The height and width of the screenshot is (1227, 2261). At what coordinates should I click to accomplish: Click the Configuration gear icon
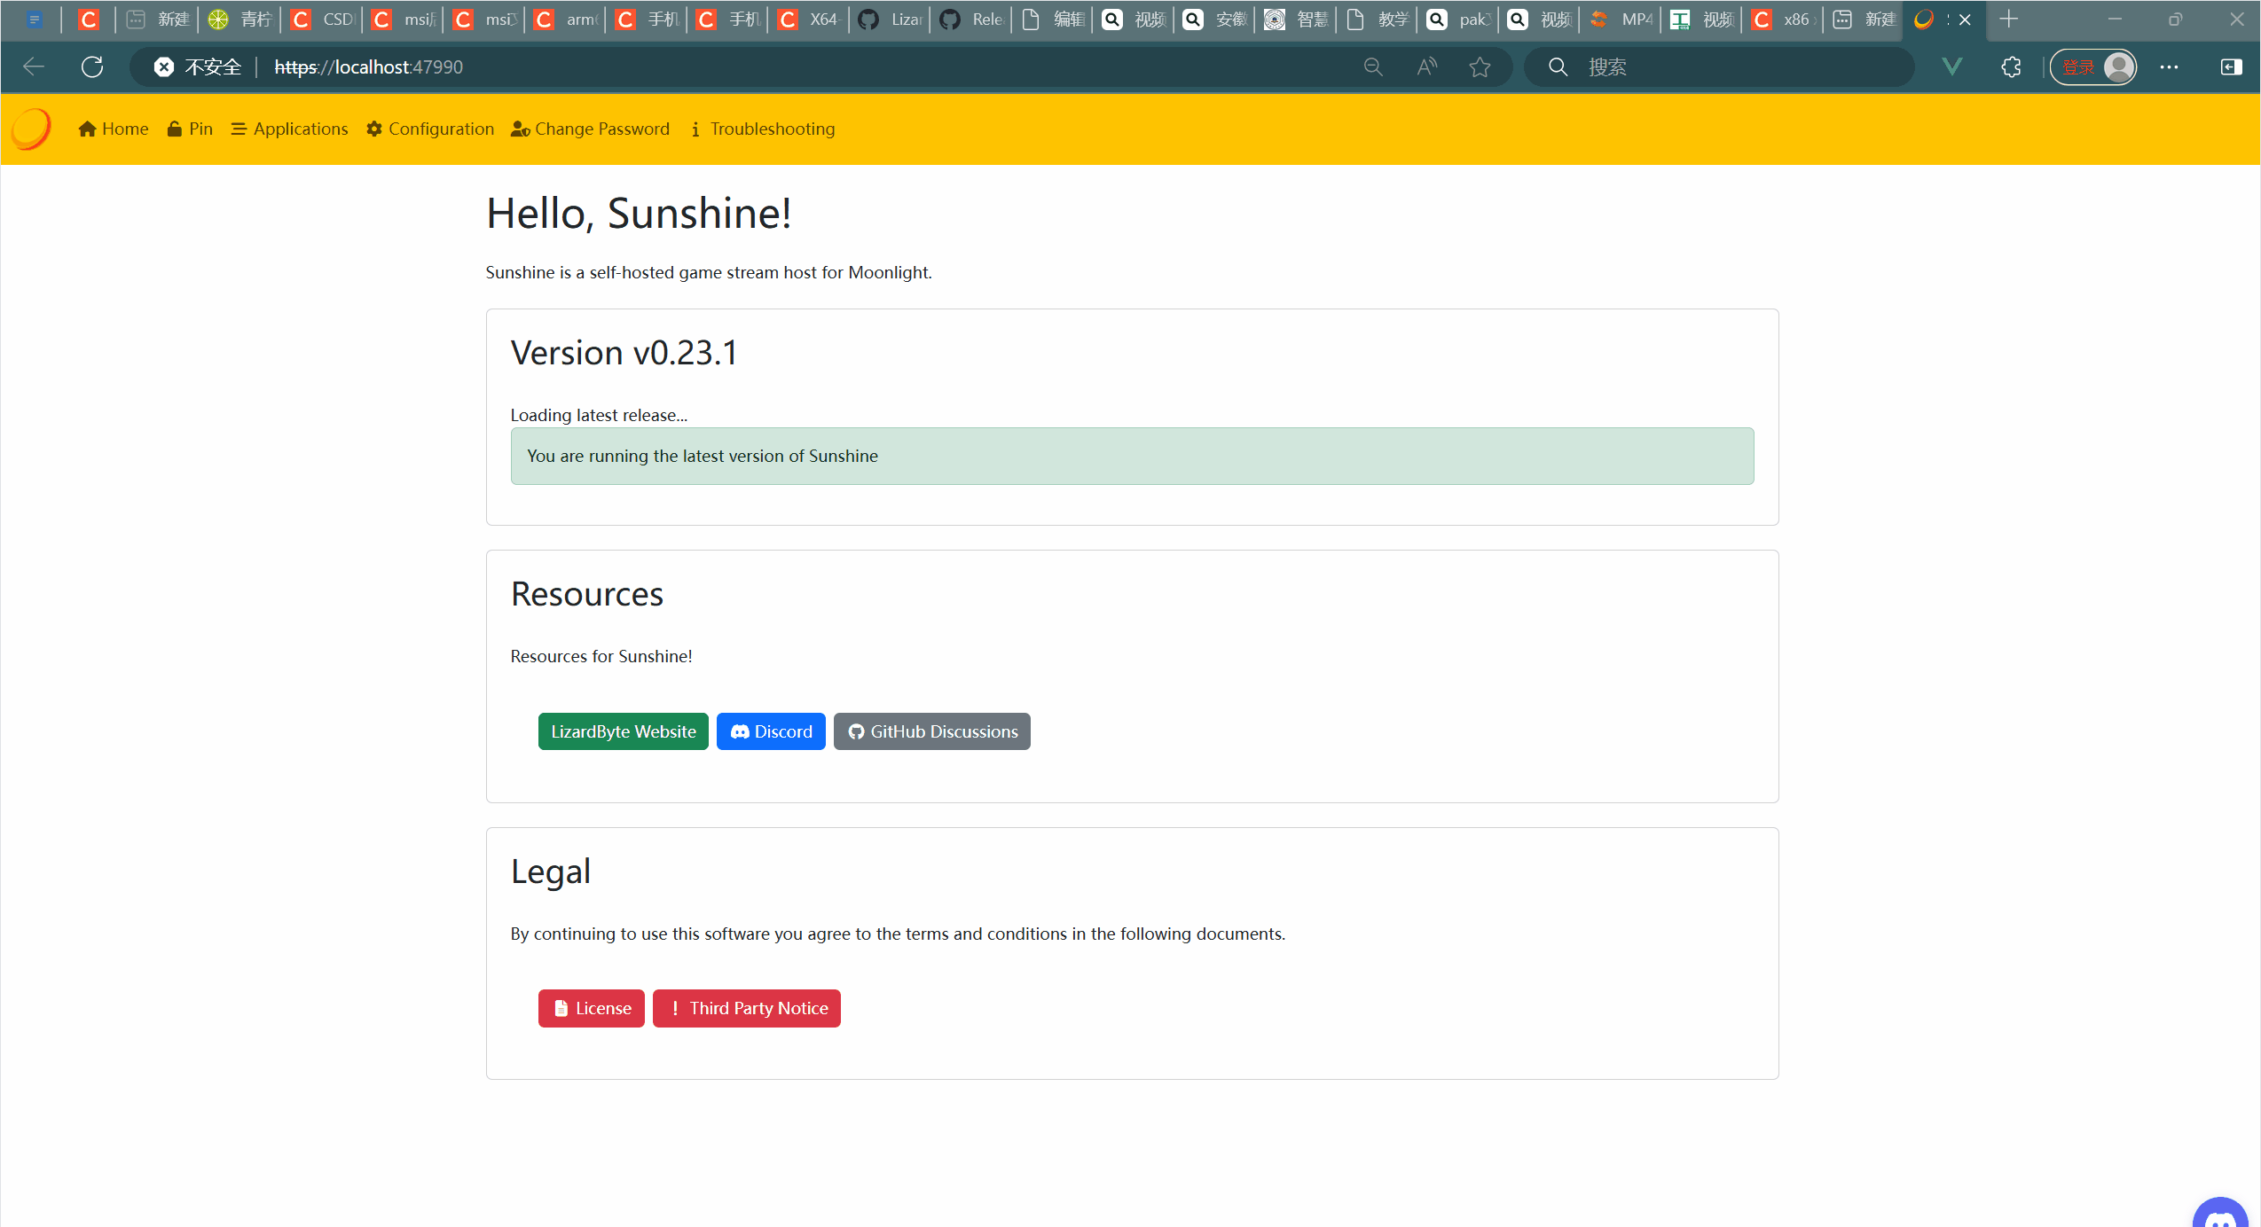point(376,129)
